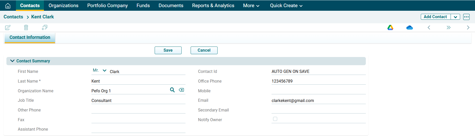Clear the Organization Name field icon
This screenshot has height=136, width=475.
(x=181, y=90)
